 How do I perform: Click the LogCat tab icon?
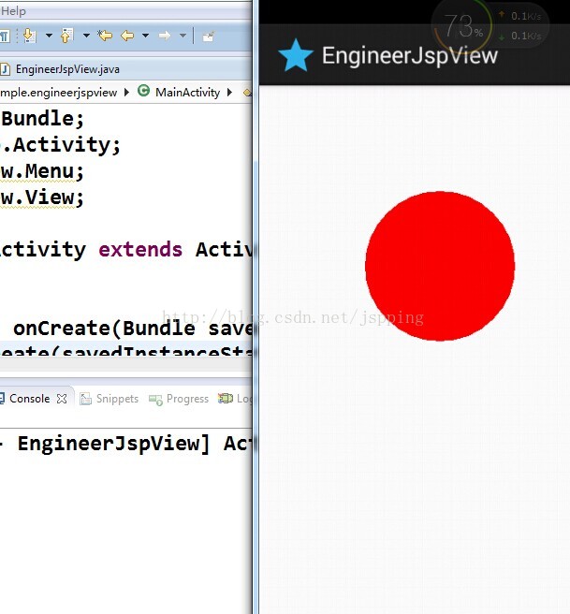click(226, 399)
